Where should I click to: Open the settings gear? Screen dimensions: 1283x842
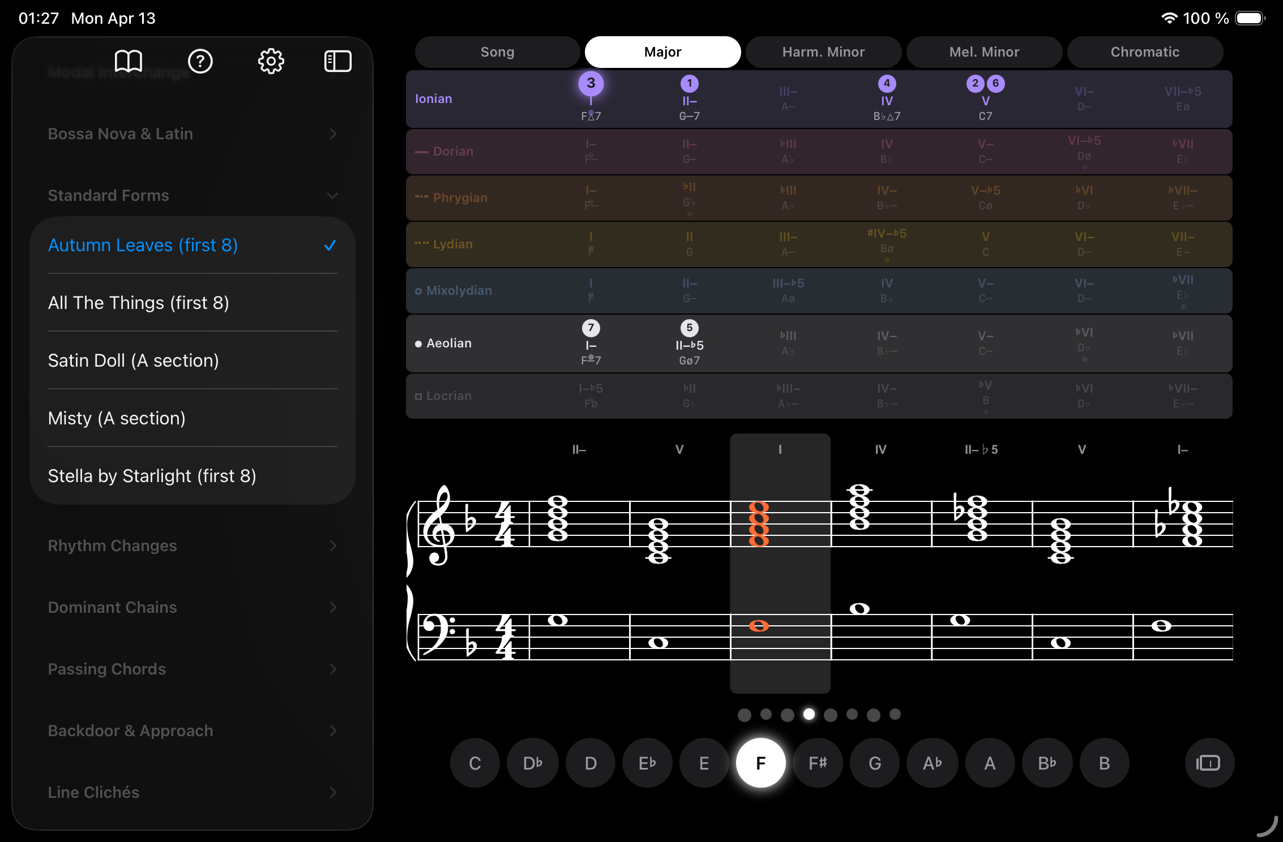[271, 61]
